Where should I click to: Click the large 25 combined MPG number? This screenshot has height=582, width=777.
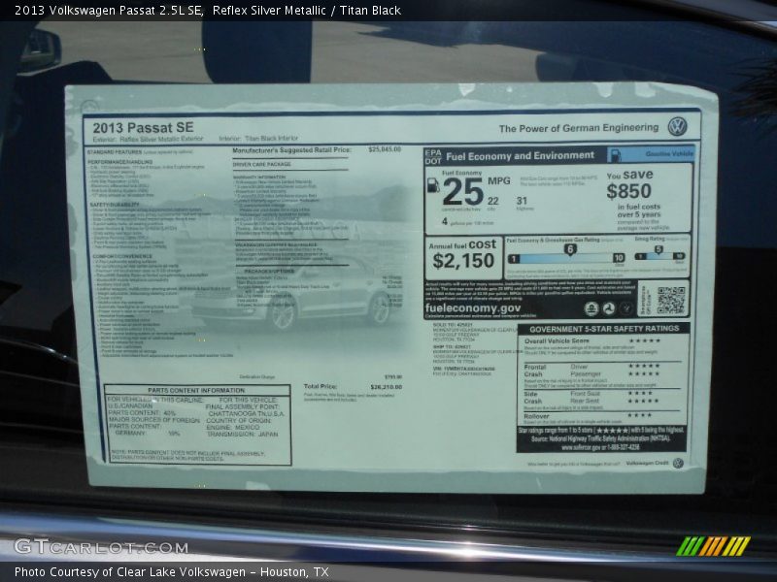click(463, 192)
